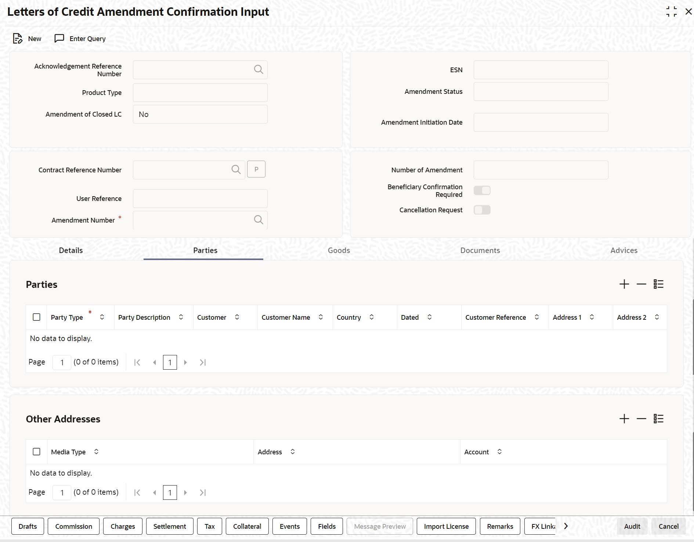The width and height of the screenshot is (694, 542).
Task: Go to first page of Parties
Action: pos(137,362)
